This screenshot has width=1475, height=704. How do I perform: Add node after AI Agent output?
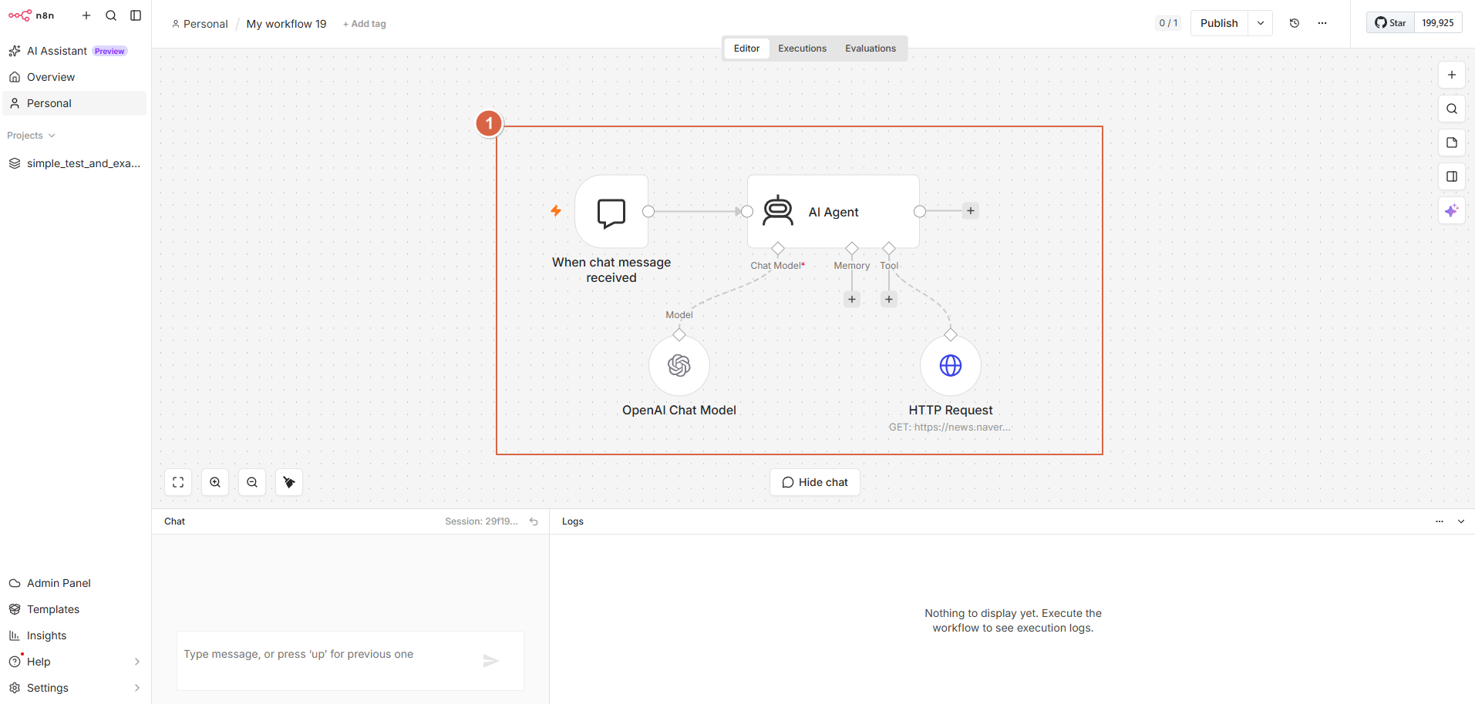tap(971, 211)
